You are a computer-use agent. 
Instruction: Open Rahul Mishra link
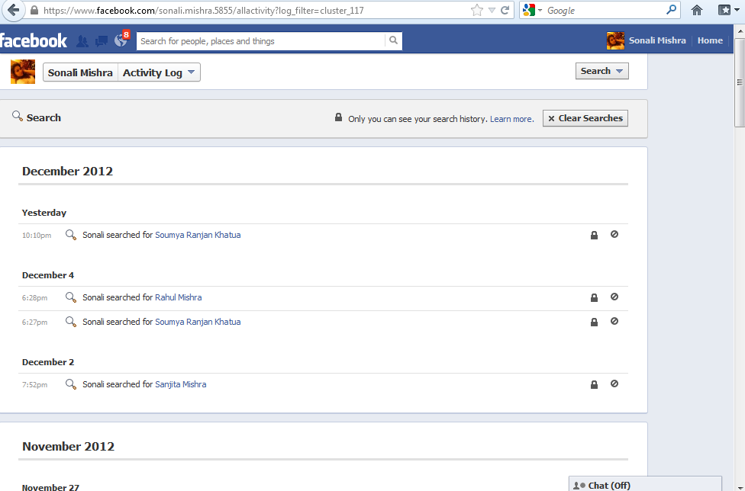coord(178,297)
